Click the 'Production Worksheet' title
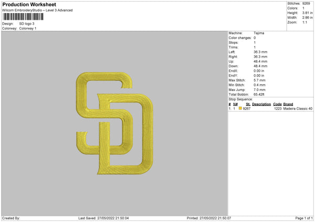The image size is (315, 222). click(29, 4)
